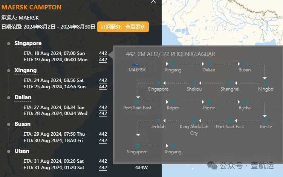
Task: Open the Xingang port link in schedule list
Action: click(x=26, y=70)
